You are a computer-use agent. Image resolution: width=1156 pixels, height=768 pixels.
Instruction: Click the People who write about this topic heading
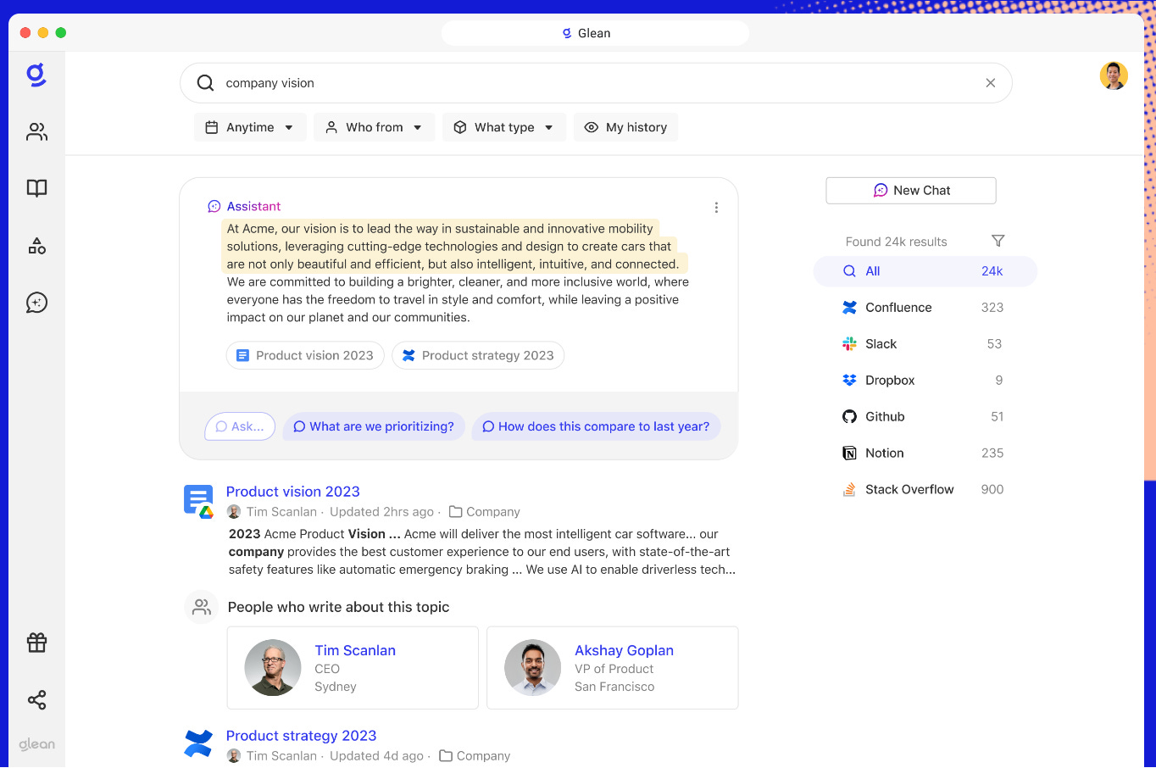tap(338, 607)
